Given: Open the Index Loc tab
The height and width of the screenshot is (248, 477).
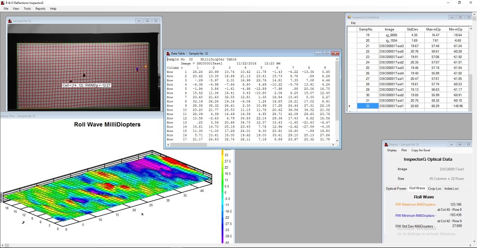Looking at the screenshot, I should [x=452, y=188].
